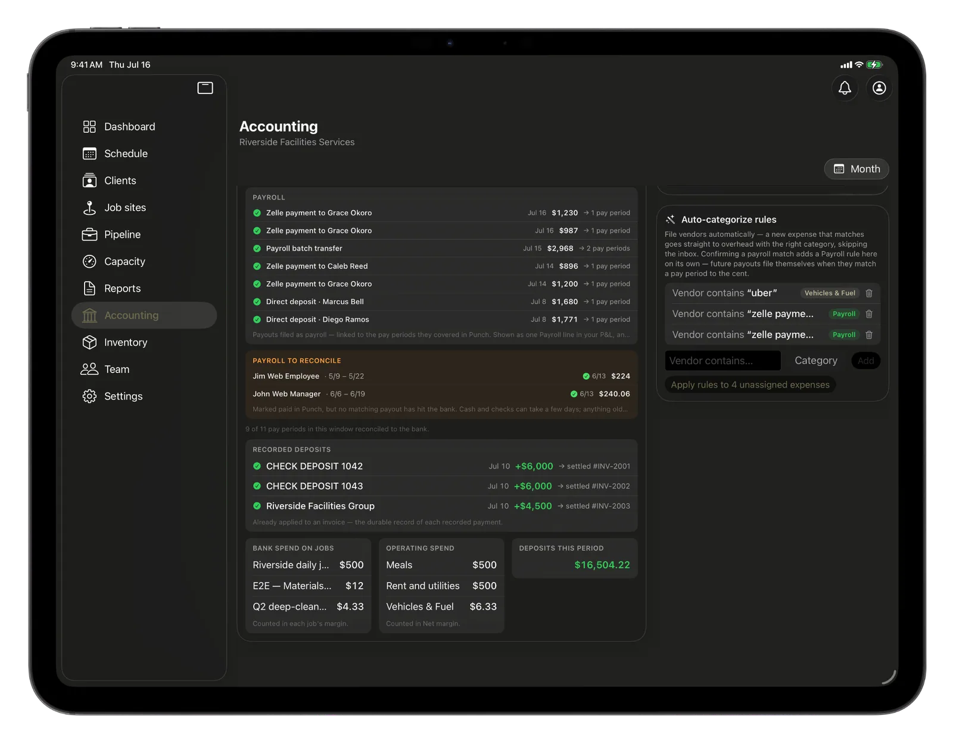Click the Accounting bank icon
953x741 pixels.
point(89,315)
